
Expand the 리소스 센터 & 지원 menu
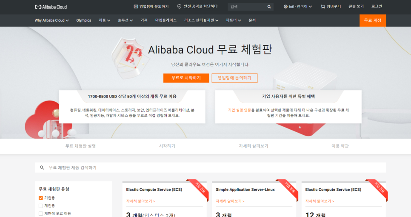click(x=201, y=20)
